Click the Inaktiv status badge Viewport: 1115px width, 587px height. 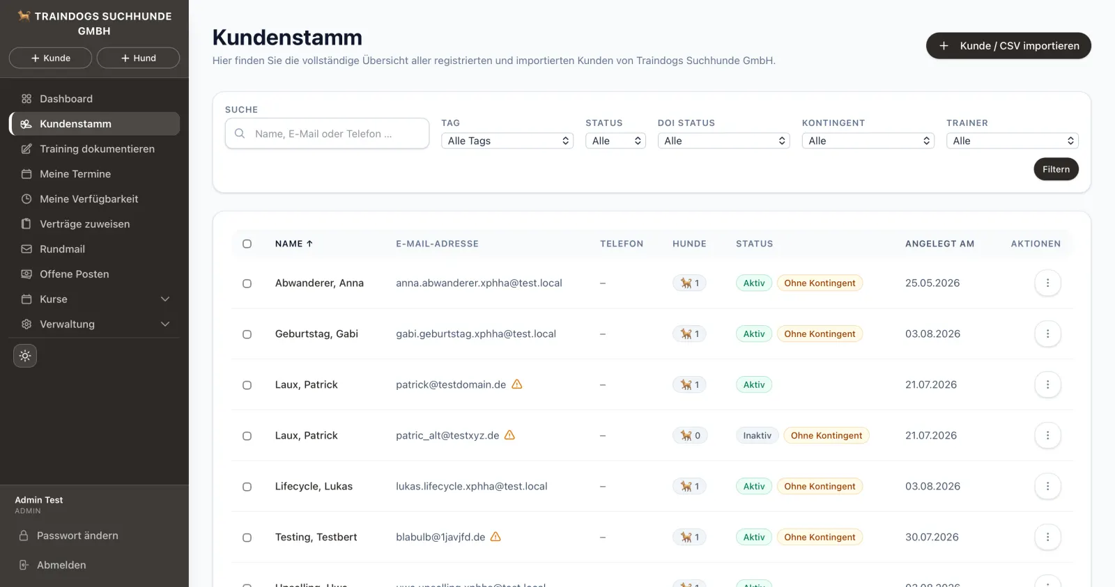757,435
